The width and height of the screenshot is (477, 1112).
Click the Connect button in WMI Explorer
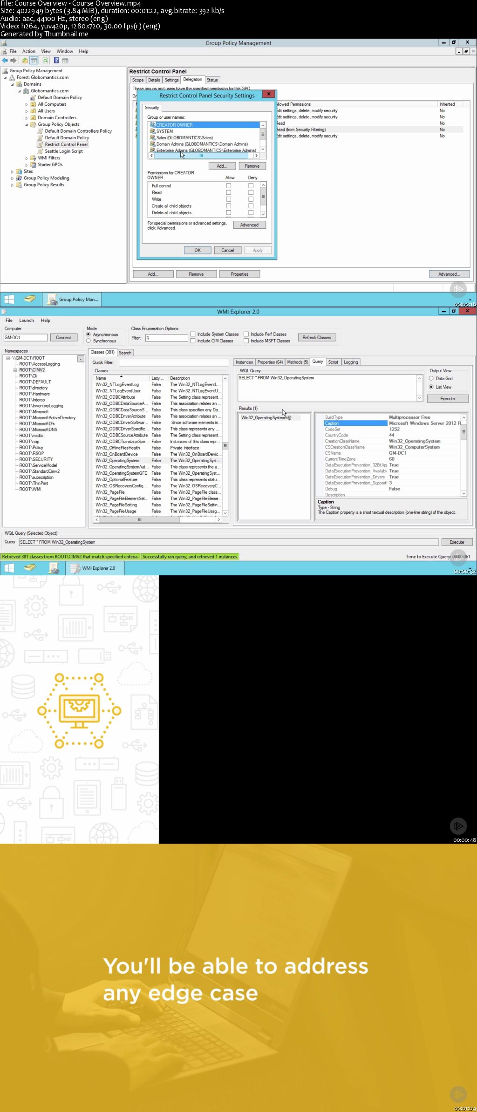coord(63,337)
